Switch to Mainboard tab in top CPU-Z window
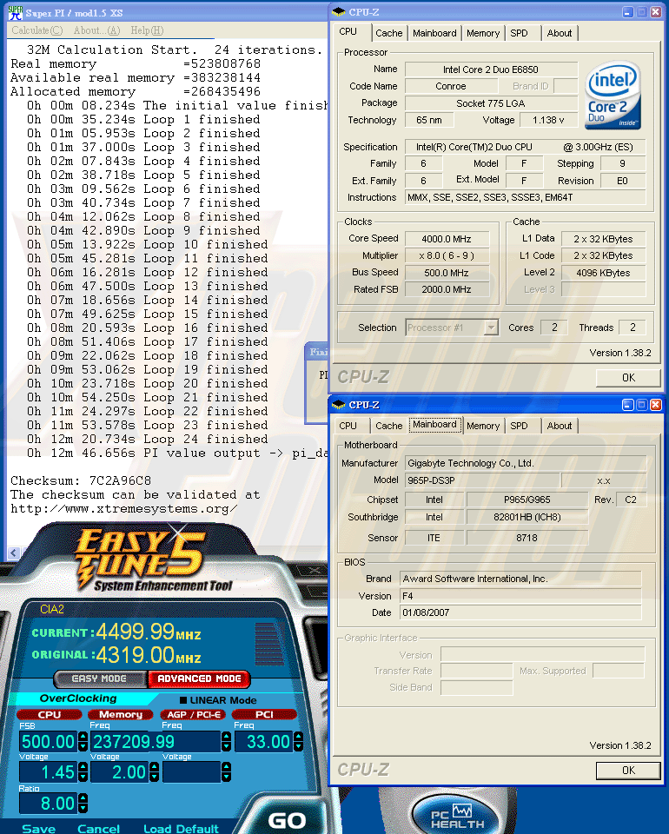The image size is (669, 834). (x=434, y=33)
